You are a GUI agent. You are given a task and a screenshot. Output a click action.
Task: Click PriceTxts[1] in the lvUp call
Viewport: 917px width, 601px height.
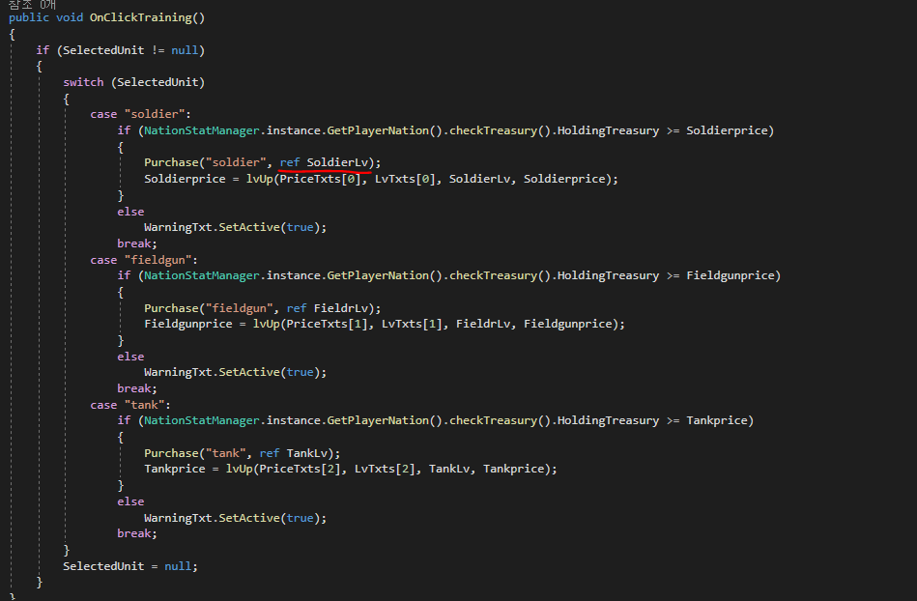(x=327, y=324)
